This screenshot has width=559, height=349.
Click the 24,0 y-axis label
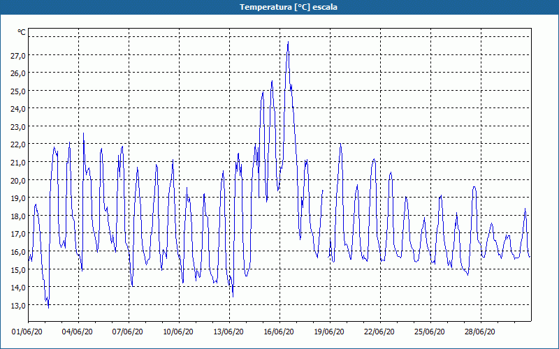pos(18,109)
